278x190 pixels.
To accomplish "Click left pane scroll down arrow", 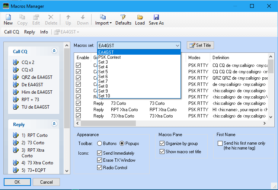I will coord(67,171).
